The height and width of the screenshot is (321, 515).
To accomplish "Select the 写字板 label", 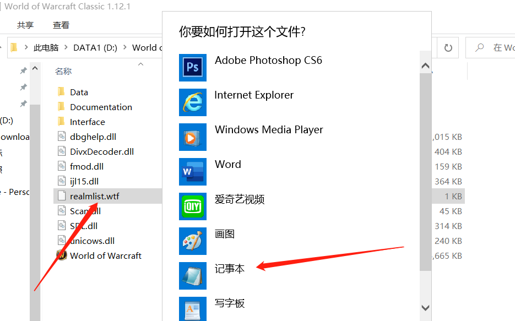I will [230, 303].
